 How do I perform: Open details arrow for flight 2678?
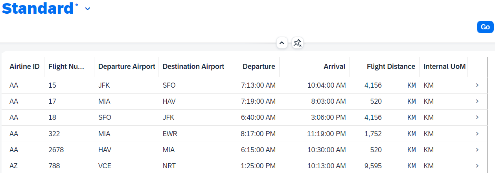point(477,150)
